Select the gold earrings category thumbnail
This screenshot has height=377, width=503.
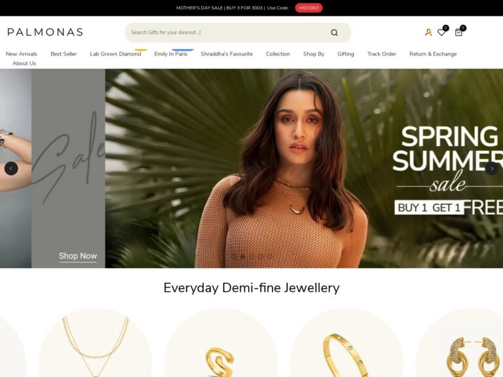click(x=472, y=342)
